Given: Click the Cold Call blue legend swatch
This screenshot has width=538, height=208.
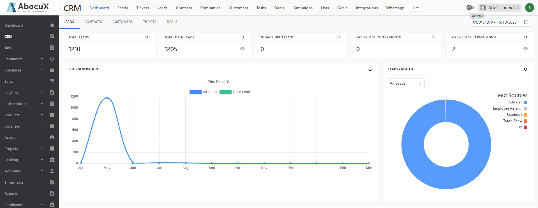Looking at the screenshot, I should (x=525, y=103).
